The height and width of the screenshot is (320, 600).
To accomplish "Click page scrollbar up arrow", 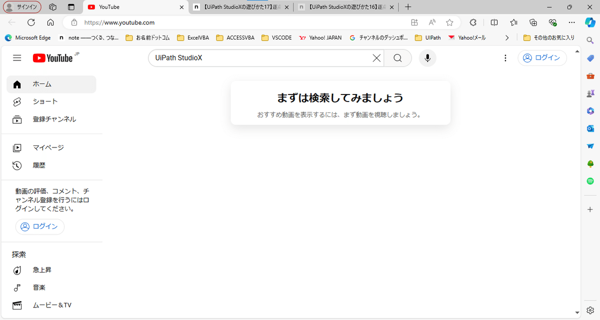I will click(x=577, y=51).
